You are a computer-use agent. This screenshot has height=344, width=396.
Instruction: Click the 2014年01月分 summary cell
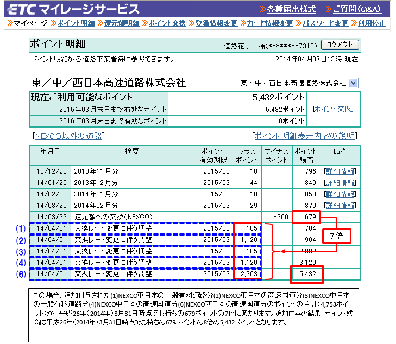coord(132,194)
